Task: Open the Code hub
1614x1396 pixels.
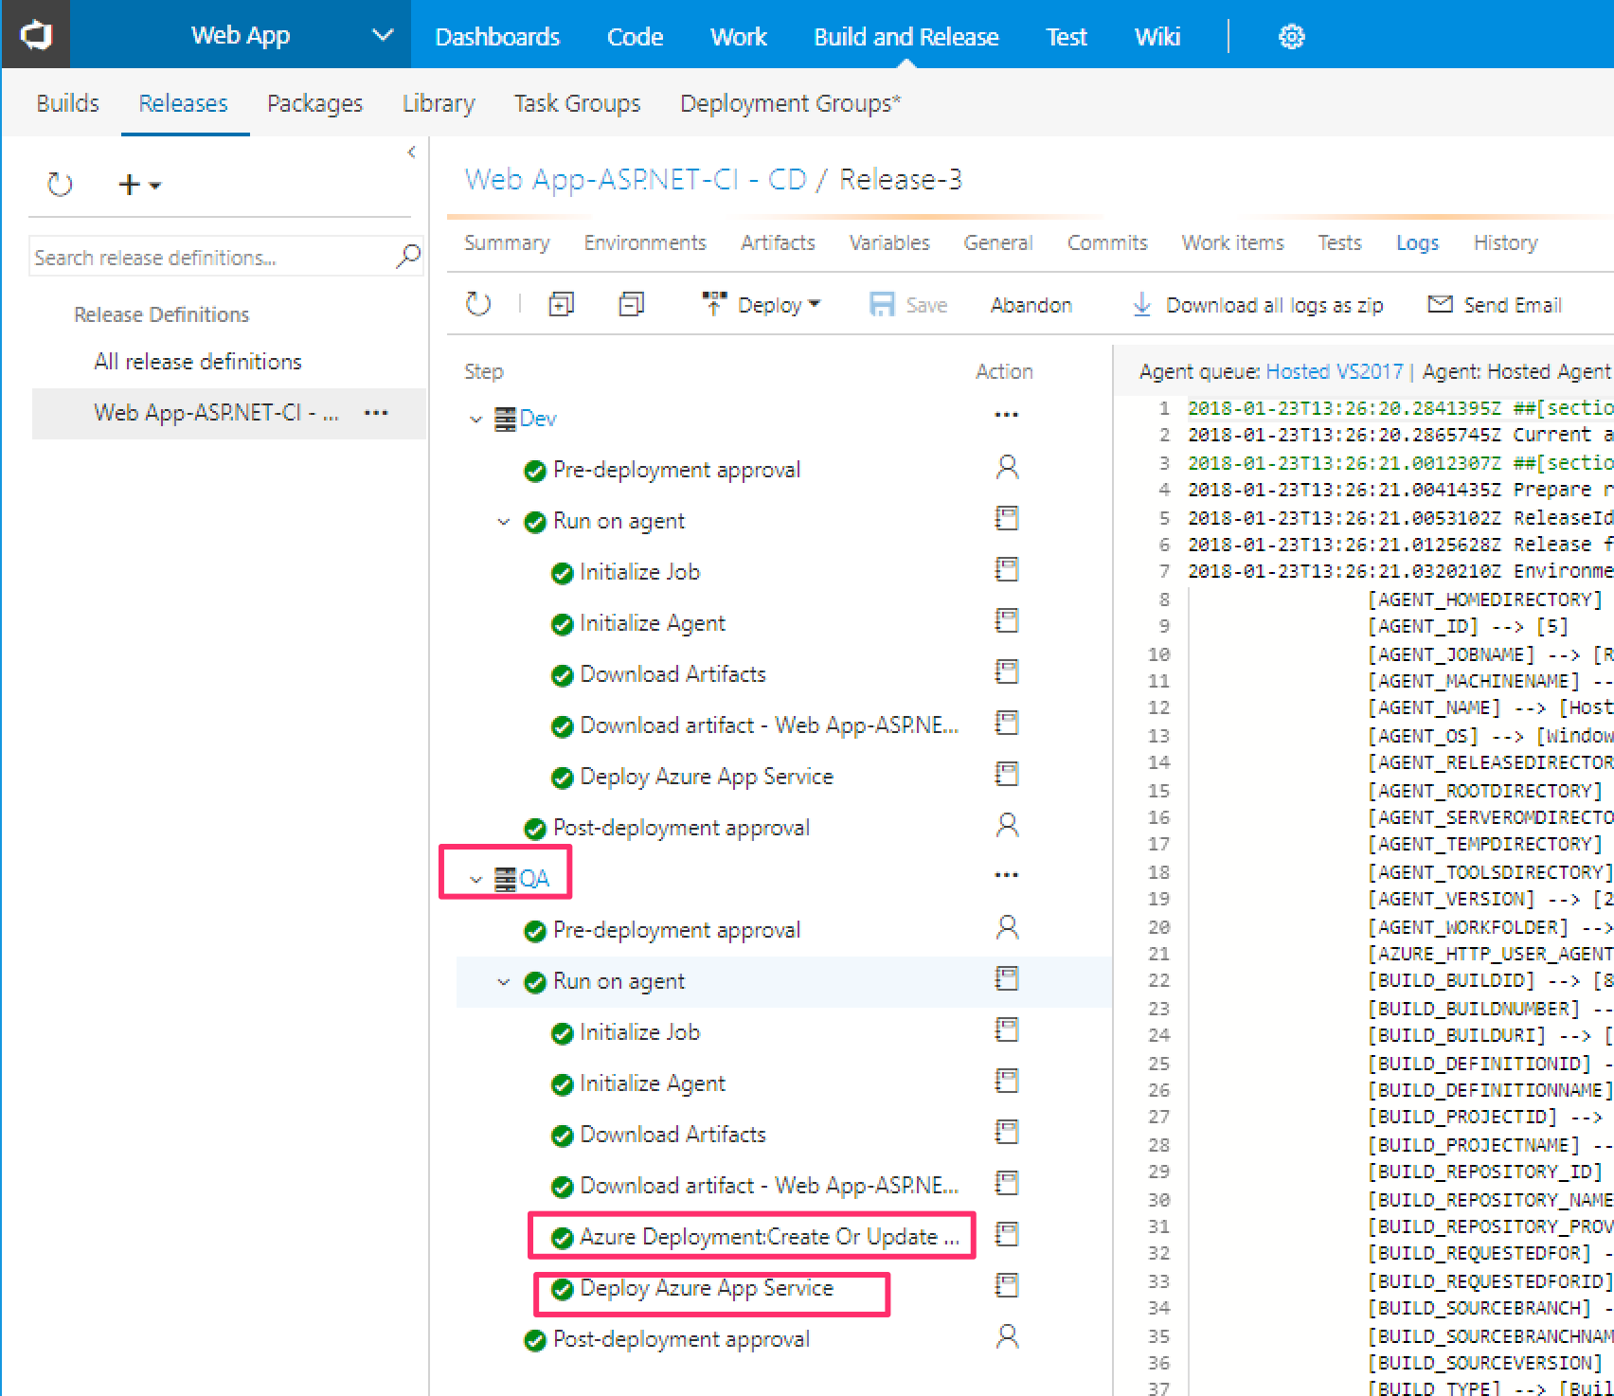Action: (635, 37)
